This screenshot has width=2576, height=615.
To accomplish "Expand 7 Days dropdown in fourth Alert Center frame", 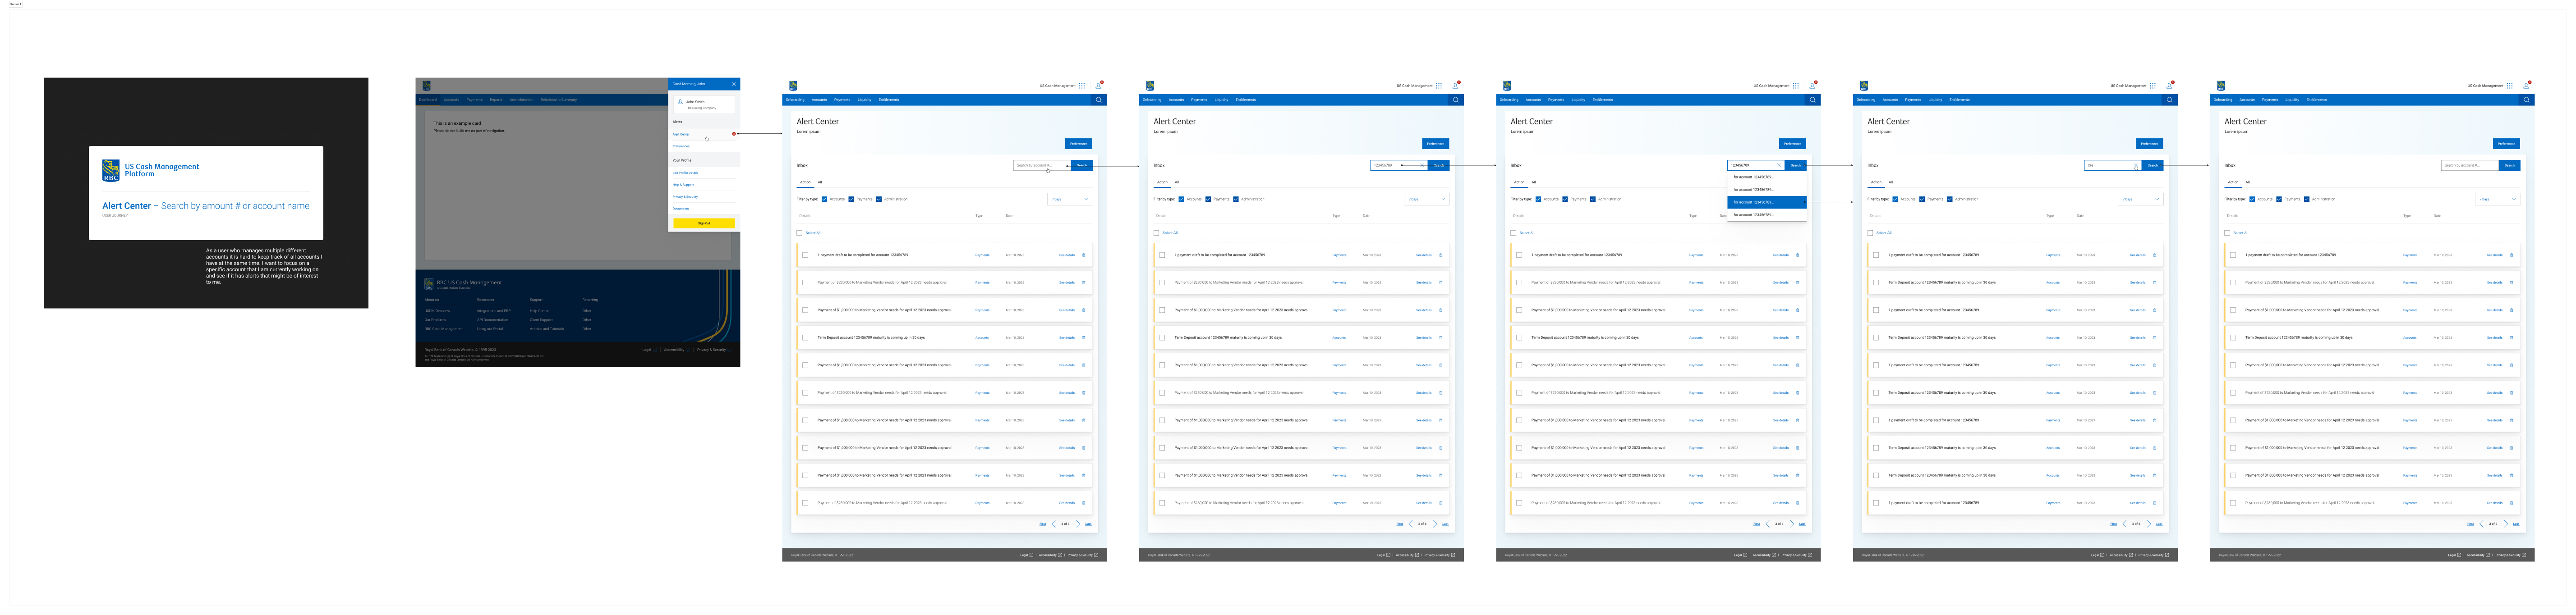I will [x=2140, y=199].
